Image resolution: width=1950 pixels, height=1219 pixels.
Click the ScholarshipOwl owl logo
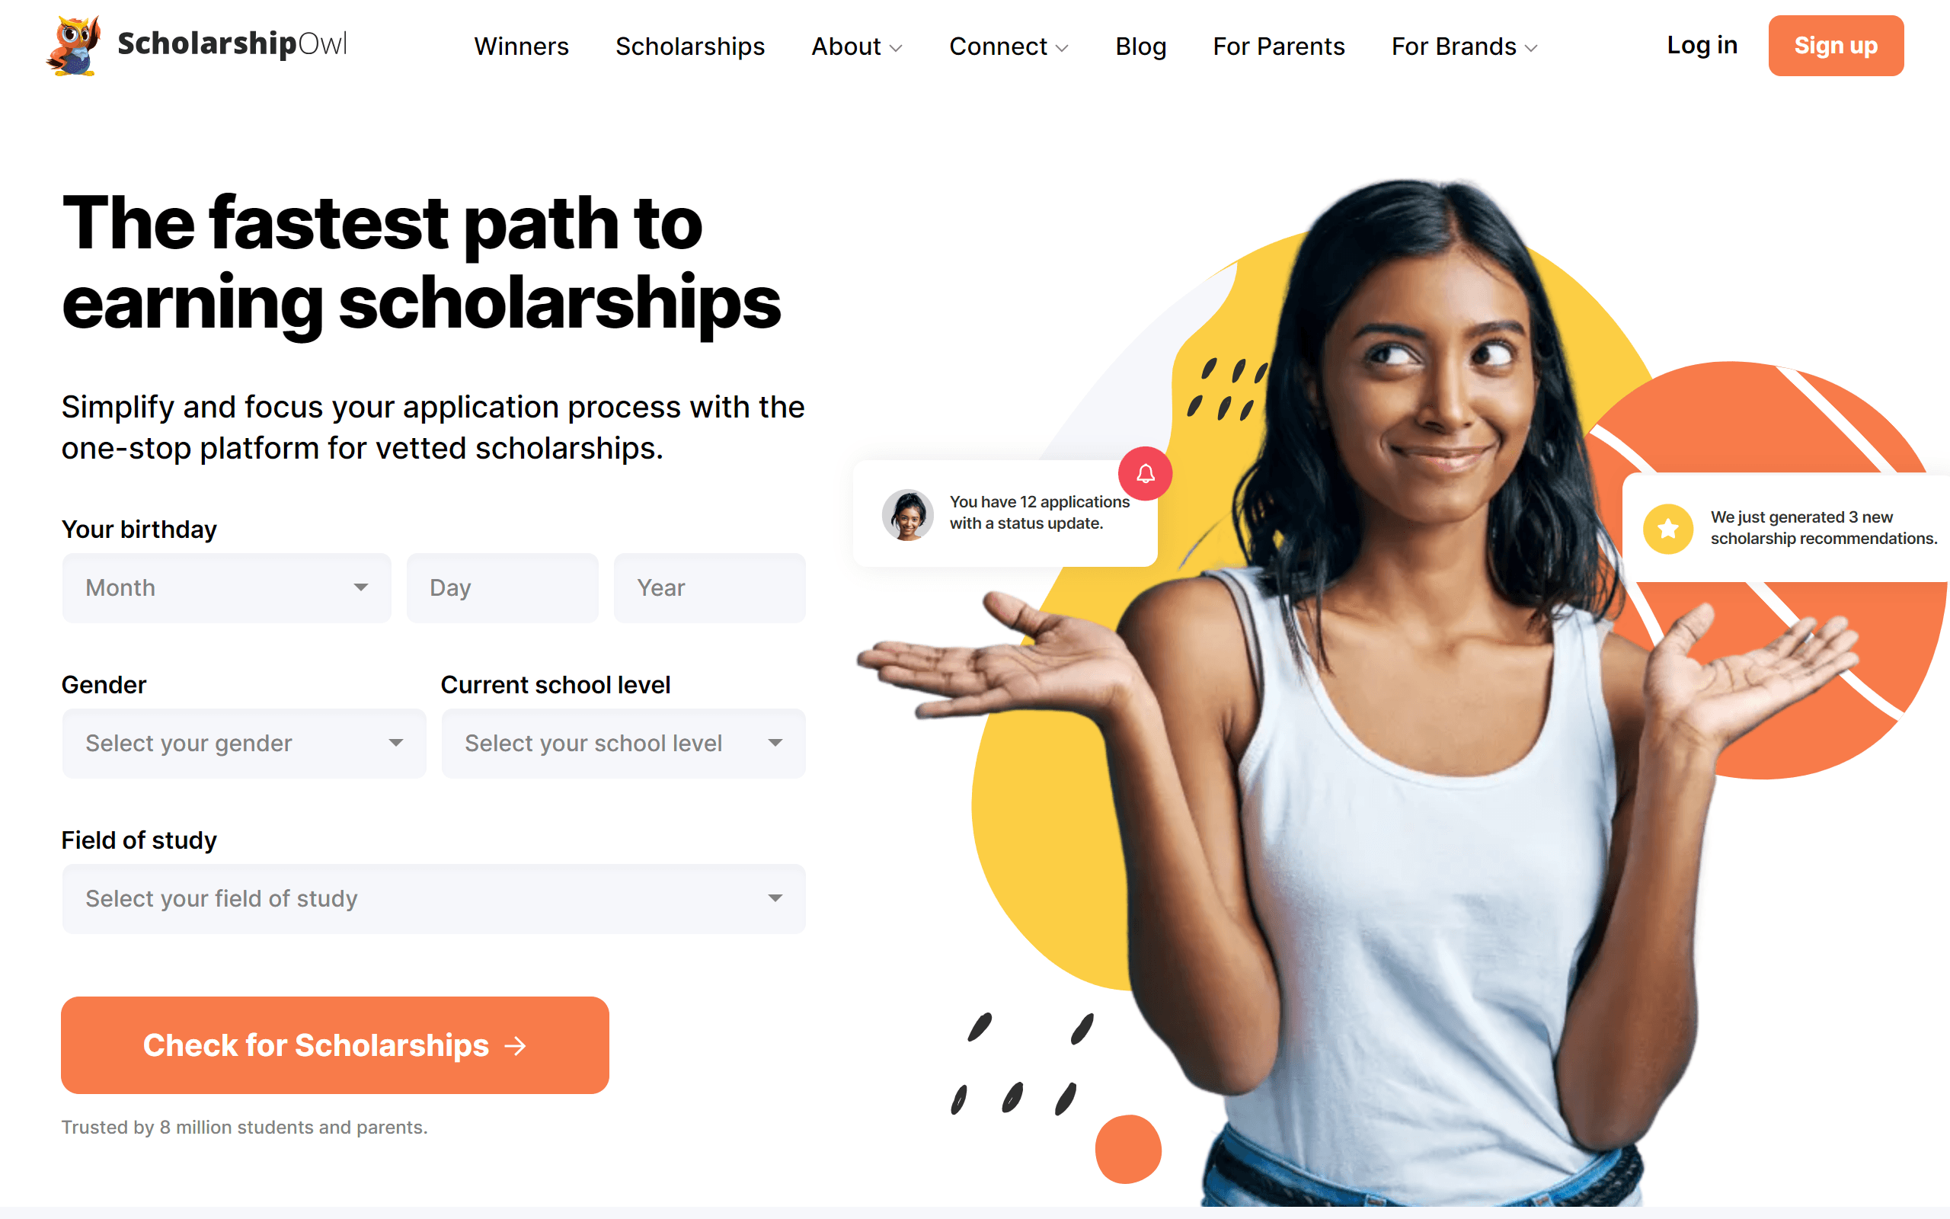tap(74, 45)
